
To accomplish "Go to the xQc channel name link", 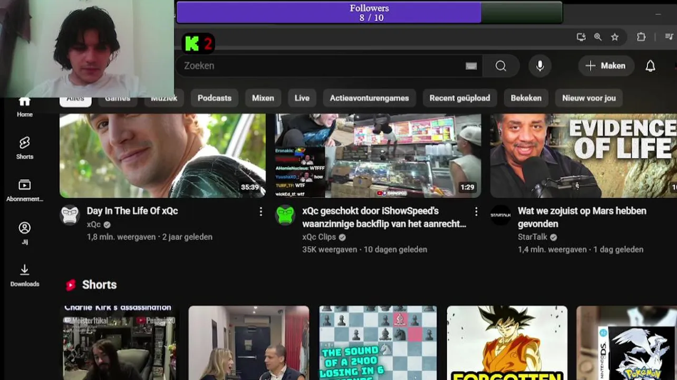I will click(x=94, y=225).
